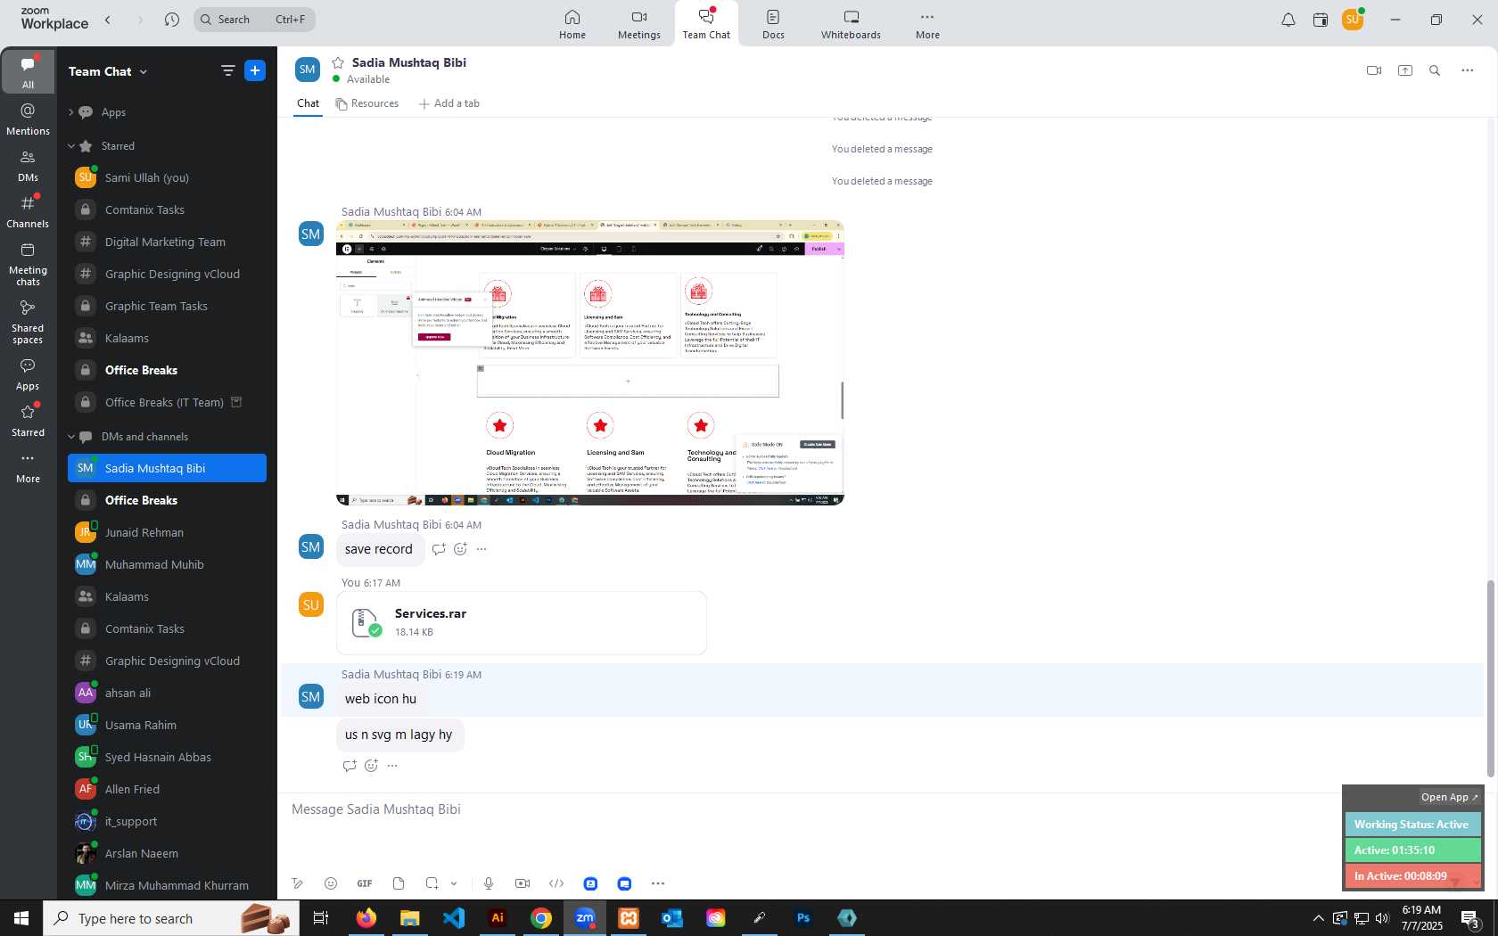Image resolution: width=1498 pixels, height=936 pixels.
Task: Click the message input field
Action: (x=883, y=809)
